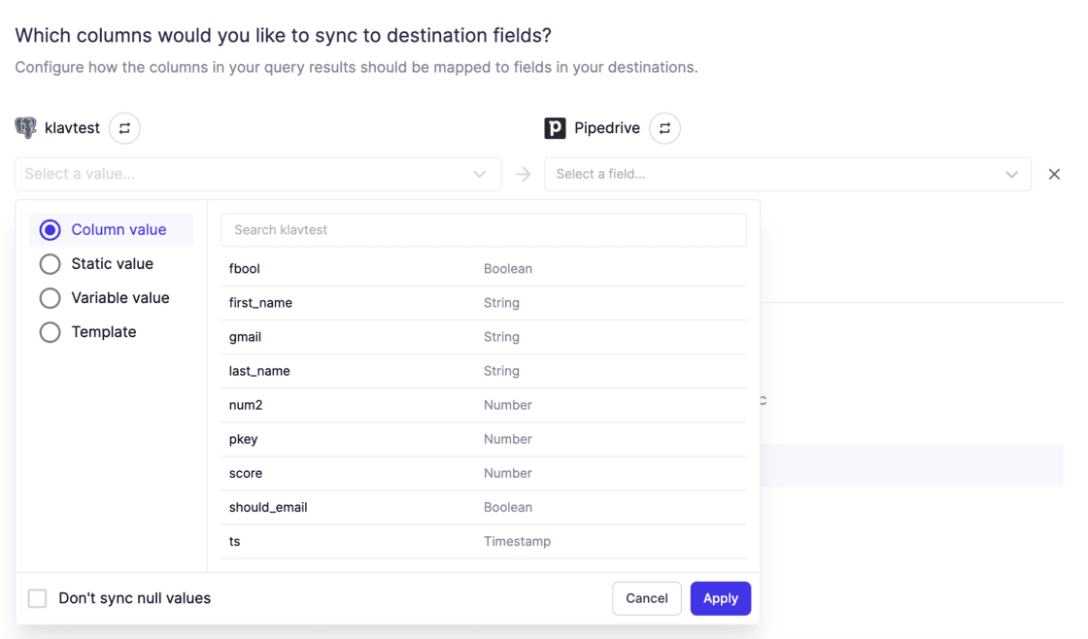
Task: Click the swap icon next to klavtest
Action: click(x=124, y=127)
